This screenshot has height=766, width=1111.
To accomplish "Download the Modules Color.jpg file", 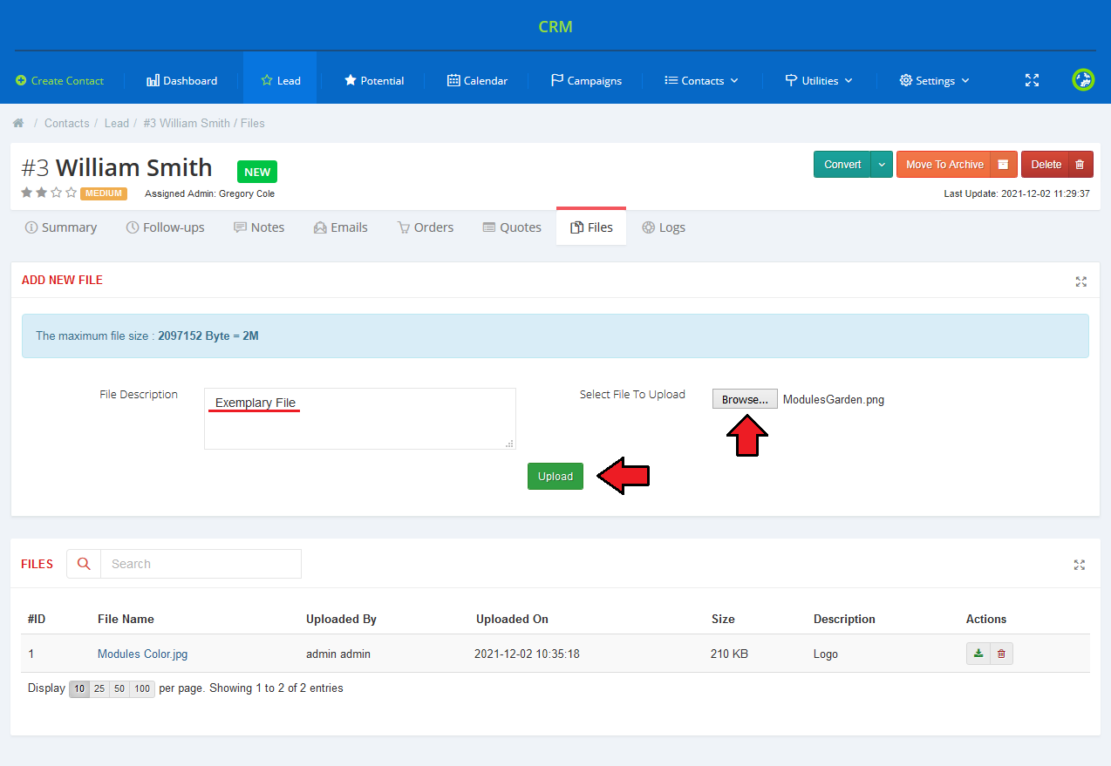I will (x=978, y=654).
